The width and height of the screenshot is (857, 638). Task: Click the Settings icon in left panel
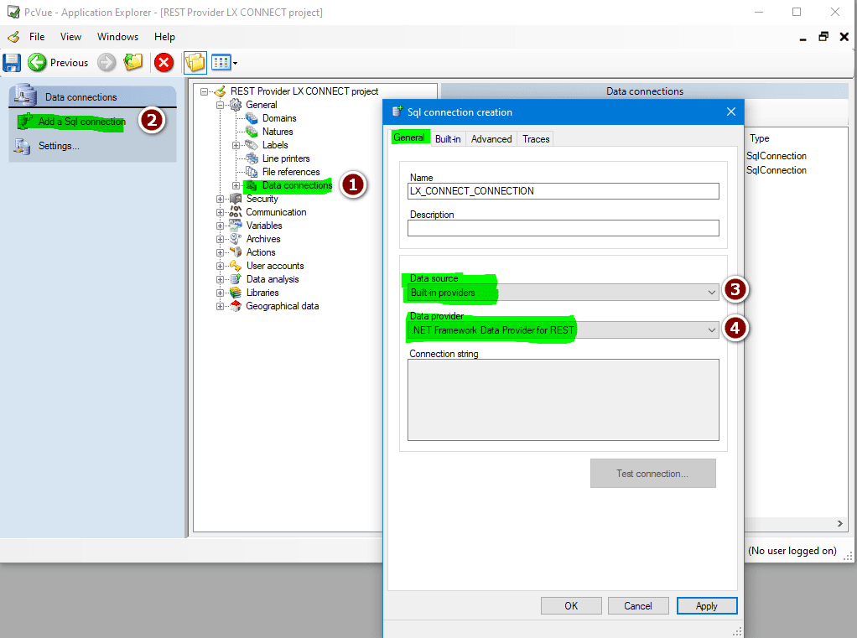[23, 146]
